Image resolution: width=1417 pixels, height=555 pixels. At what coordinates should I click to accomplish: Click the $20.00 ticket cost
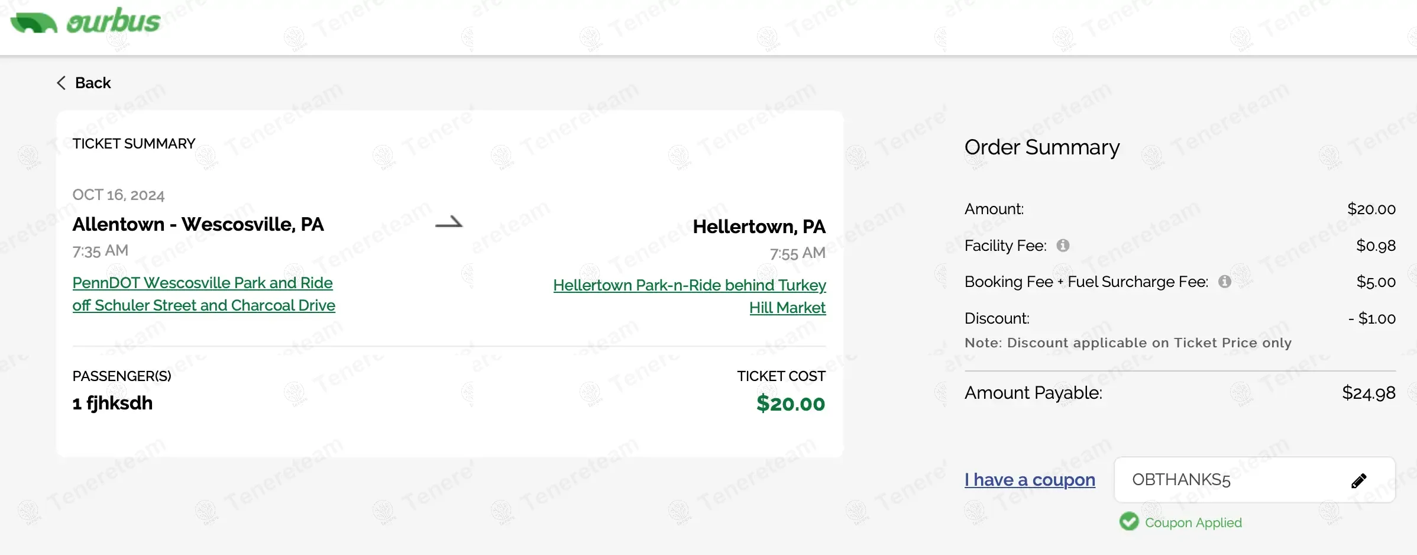[x=790, y=404]
